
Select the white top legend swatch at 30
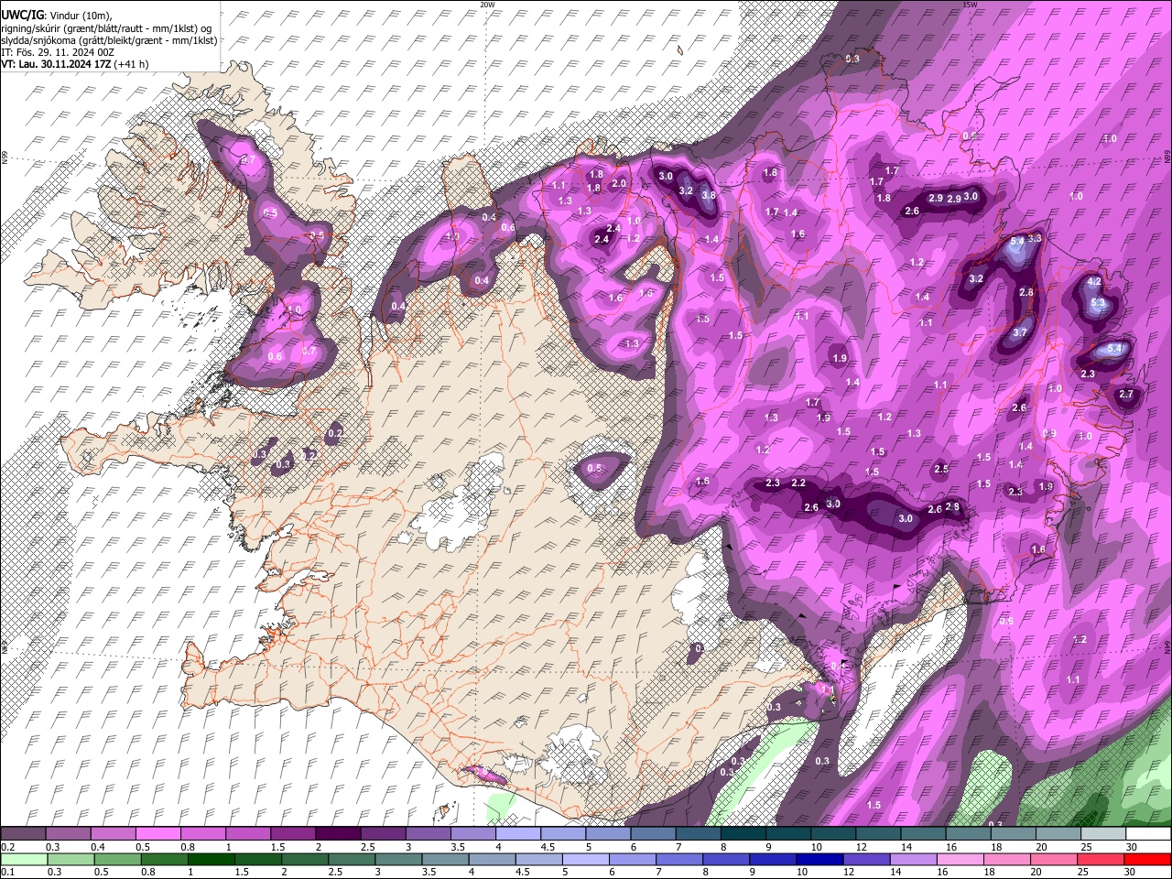[1149, 834]
